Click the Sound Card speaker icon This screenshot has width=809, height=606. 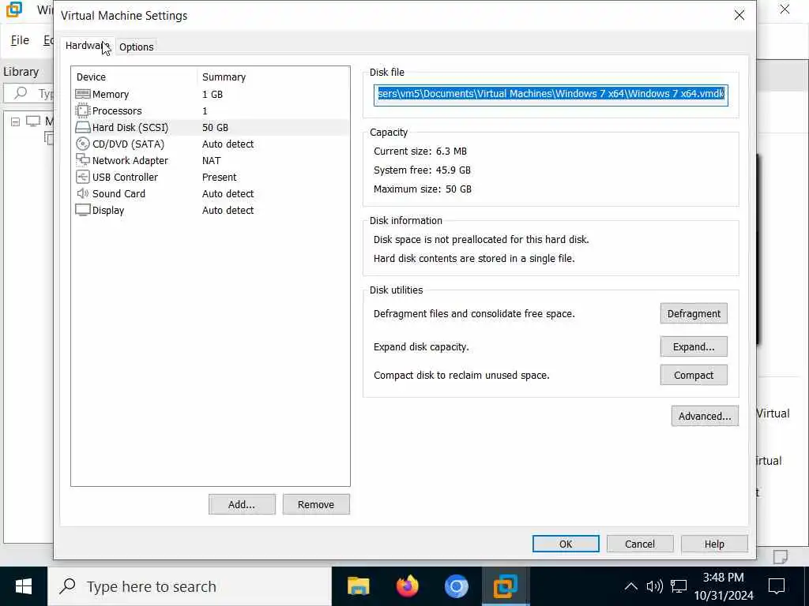click(82, 193)
